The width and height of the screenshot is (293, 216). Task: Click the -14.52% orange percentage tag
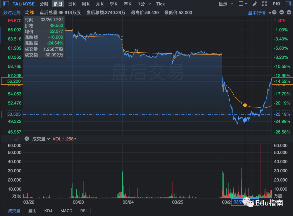[282, 81]
